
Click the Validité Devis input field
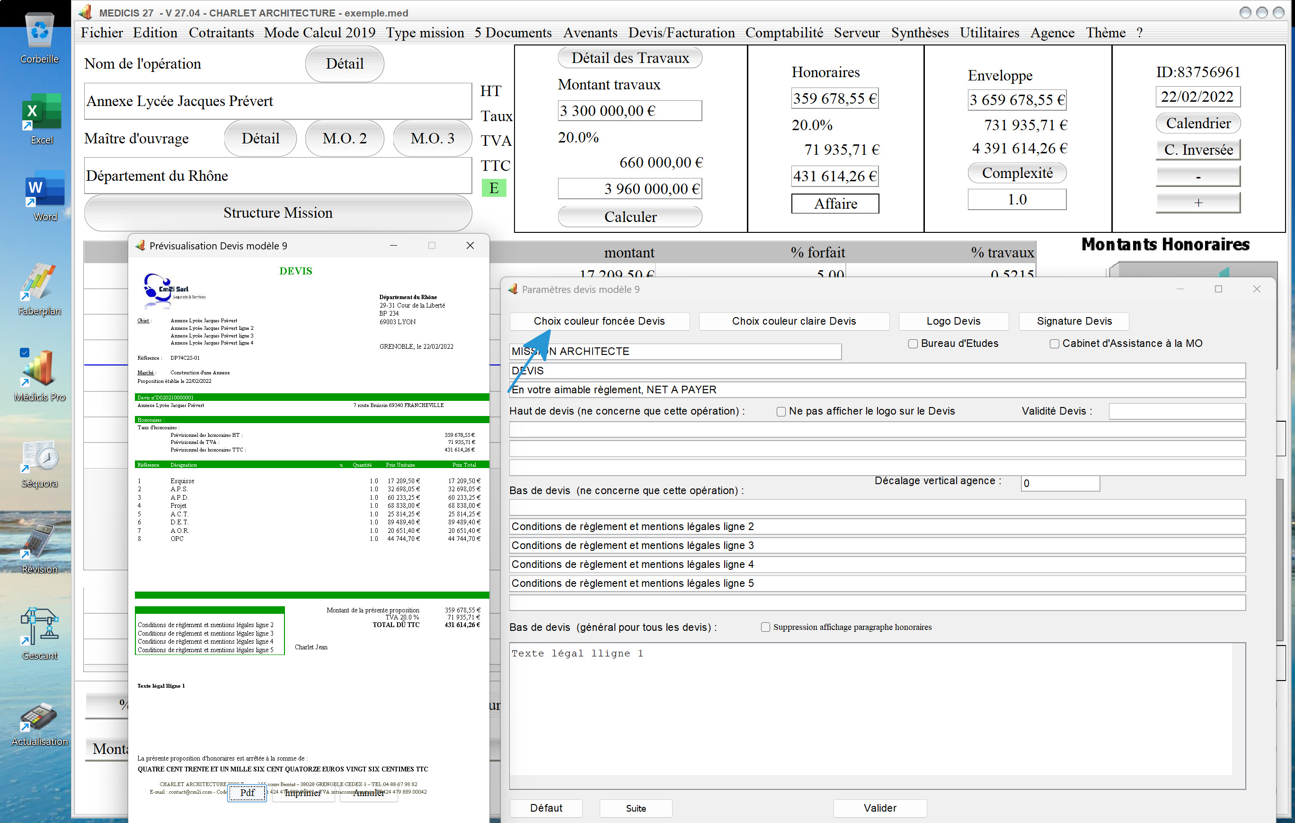click(1177, 411)
